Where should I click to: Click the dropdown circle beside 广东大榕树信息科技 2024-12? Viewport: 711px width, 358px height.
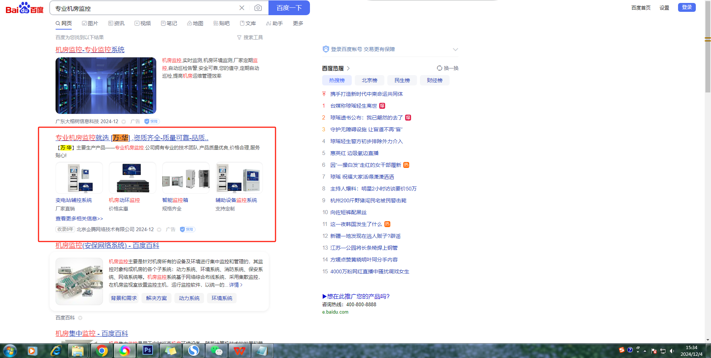coord(124,121)
